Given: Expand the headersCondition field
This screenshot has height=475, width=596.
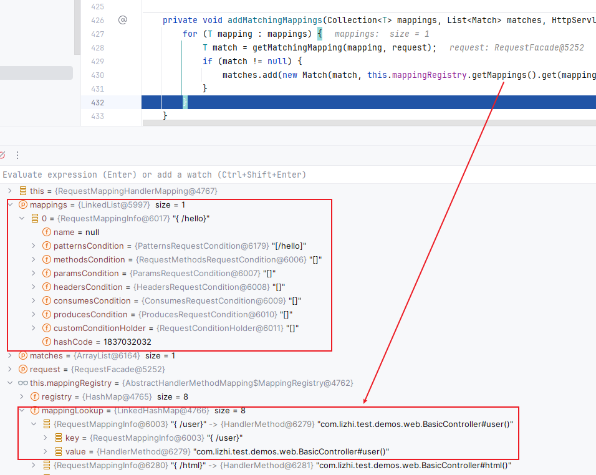Looking at the screenshot, I should [x=34, y=287].
